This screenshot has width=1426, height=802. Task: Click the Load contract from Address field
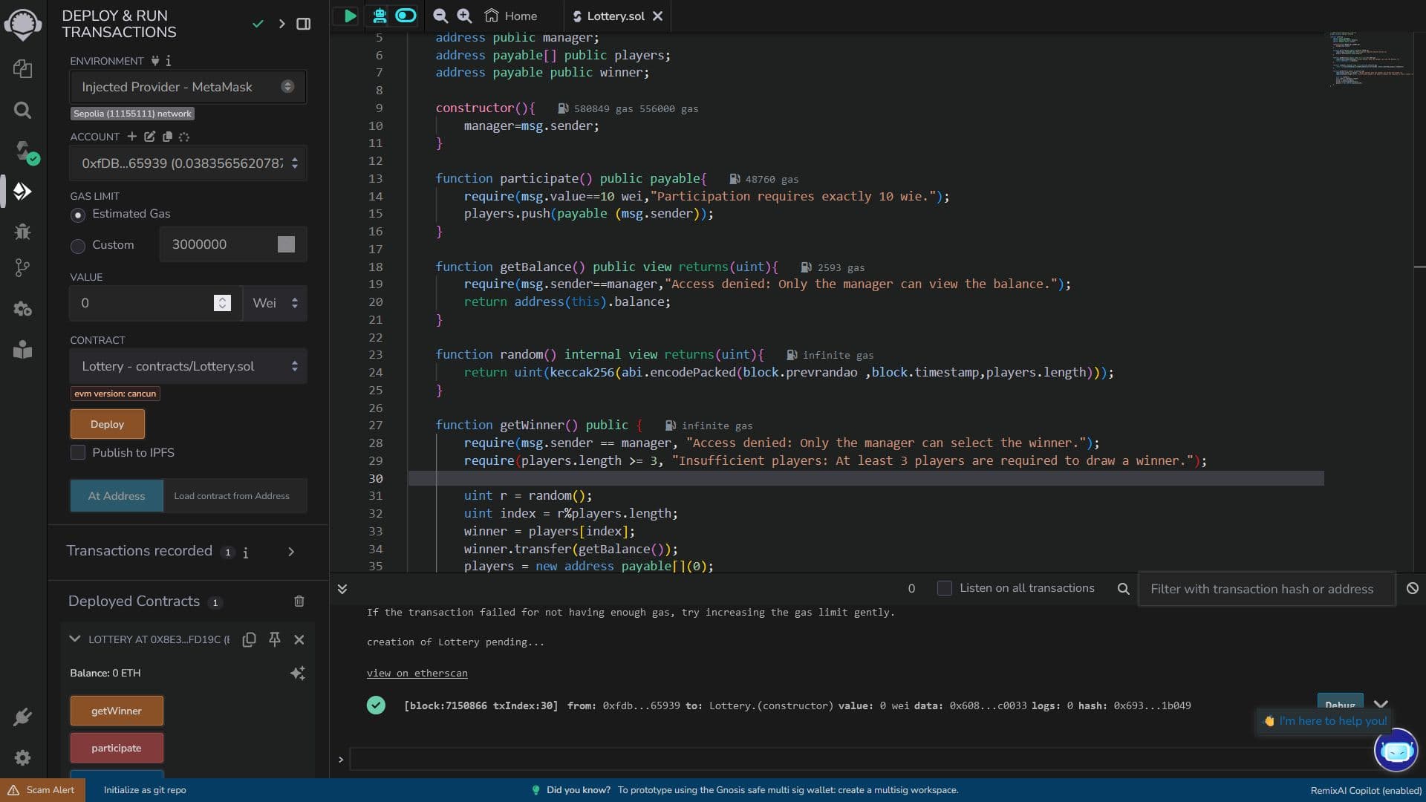235,496
